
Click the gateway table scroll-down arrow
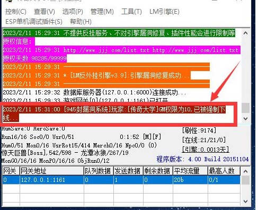(x=245, y=201)
